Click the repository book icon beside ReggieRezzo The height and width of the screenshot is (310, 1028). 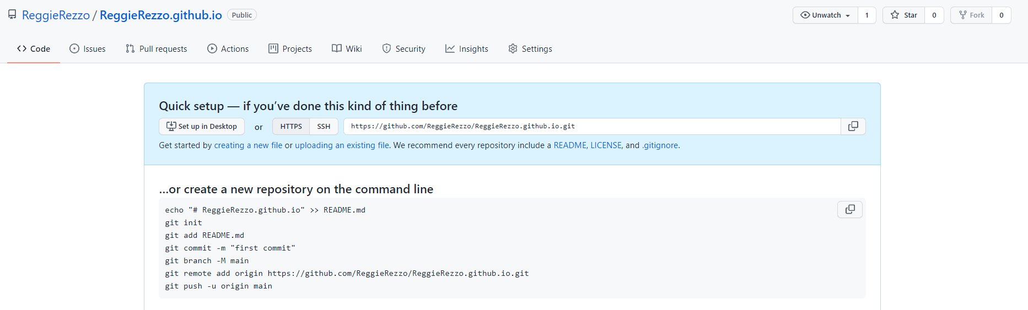pyautogui.click(x=12, y=15)
